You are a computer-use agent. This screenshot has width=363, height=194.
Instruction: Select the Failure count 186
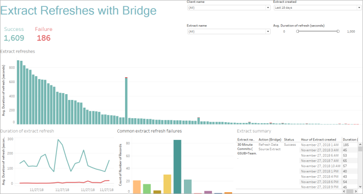coord(43,38)
